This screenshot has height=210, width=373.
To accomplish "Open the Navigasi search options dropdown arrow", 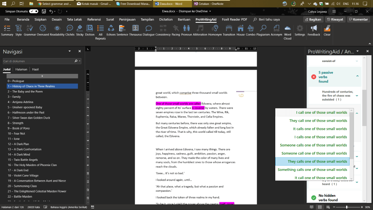I will click(79, 61).
